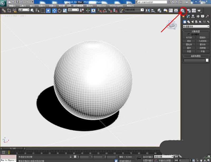Click the 球体 button

coord(189,41)
